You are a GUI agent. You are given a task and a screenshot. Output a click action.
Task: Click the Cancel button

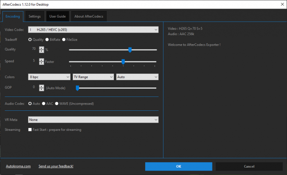coord(249,166)
